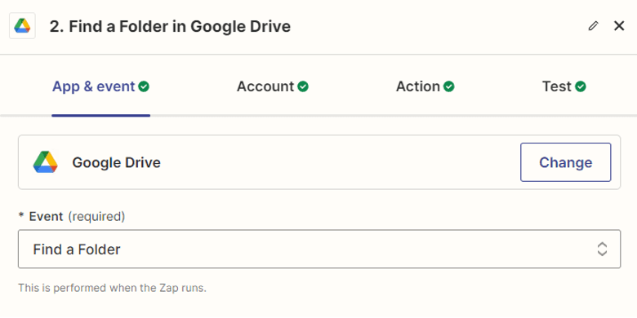This screenshot has height=318, width=637.
Task: Switch to the Account tab
Action: coord(273,86)
